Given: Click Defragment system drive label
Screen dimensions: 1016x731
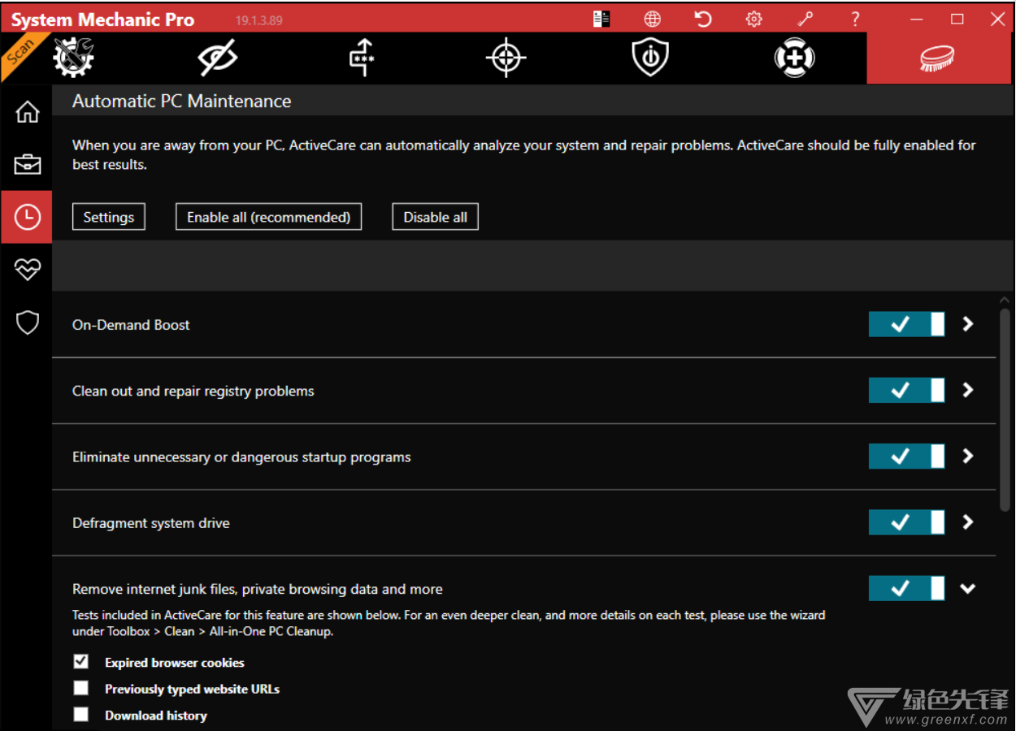Looking at the screenshot, I should click(x=150, y=523).
